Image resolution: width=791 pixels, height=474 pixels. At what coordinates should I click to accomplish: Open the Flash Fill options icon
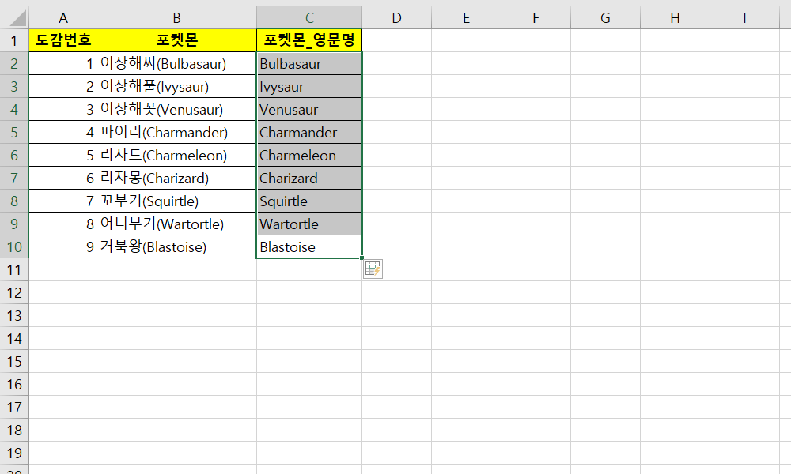373,269
